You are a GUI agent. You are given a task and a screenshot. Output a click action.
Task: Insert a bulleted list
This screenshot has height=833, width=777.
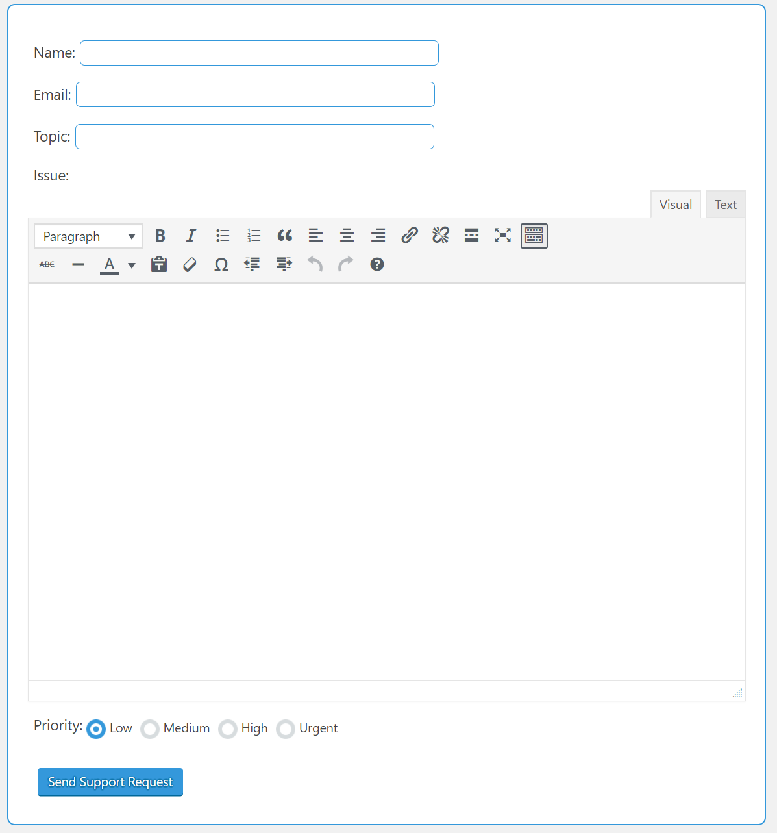point(223,236)
